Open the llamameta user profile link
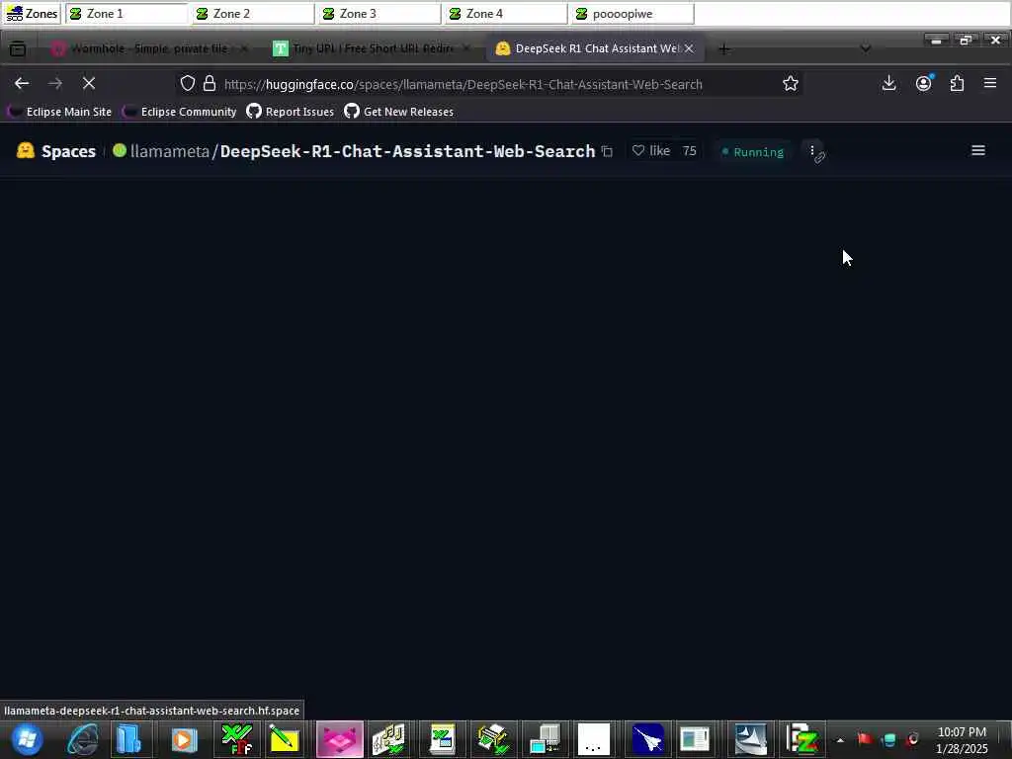 click(x=169, y=151)
